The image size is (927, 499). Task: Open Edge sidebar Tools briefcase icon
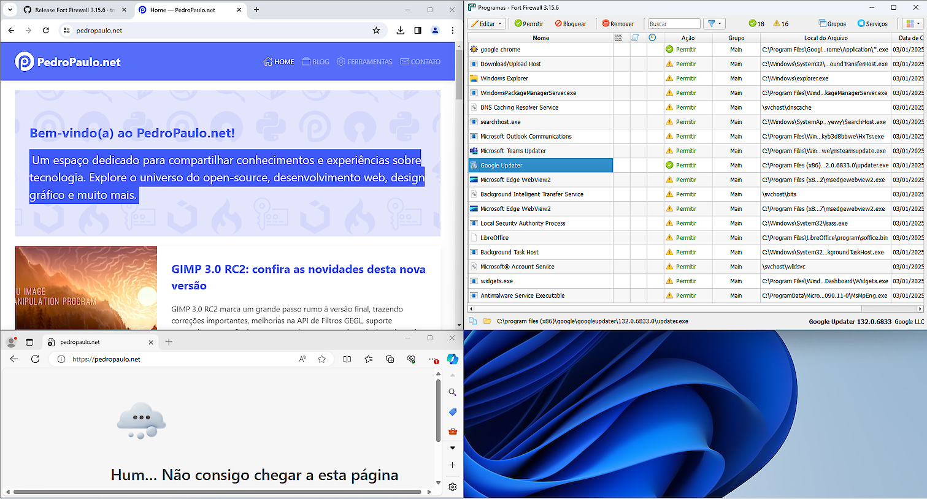(x=453, y=432)
